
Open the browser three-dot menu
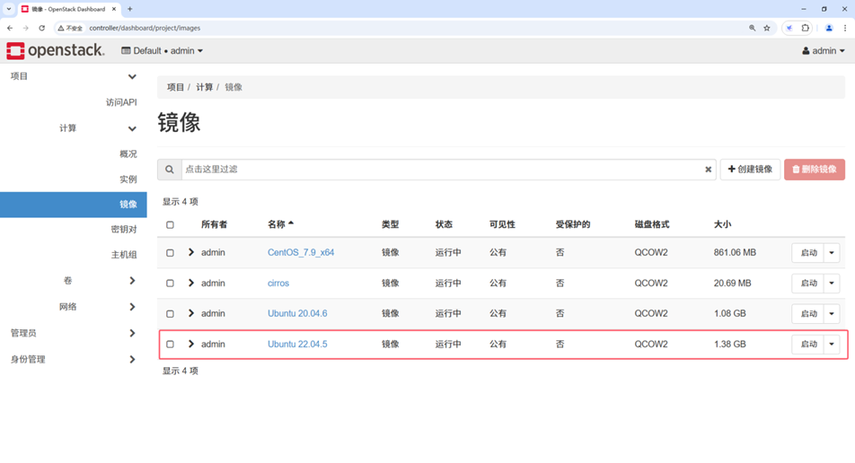click(x=845, y=28)
